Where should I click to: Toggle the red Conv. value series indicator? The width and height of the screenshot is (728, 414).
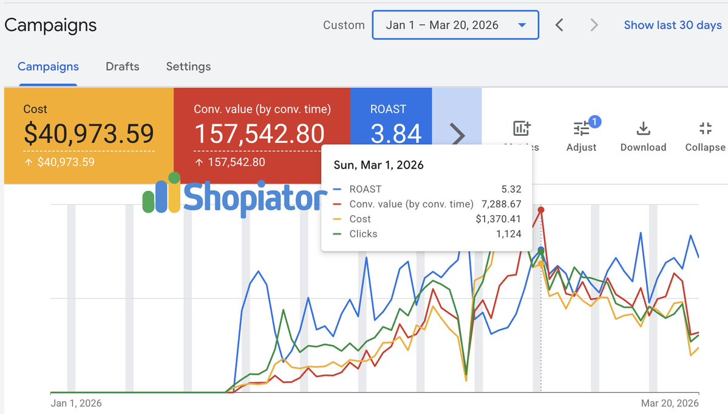338,204
